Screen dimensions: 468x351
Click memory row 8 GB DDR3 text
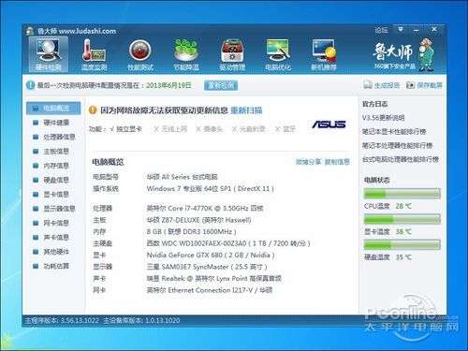click(191, 232)
